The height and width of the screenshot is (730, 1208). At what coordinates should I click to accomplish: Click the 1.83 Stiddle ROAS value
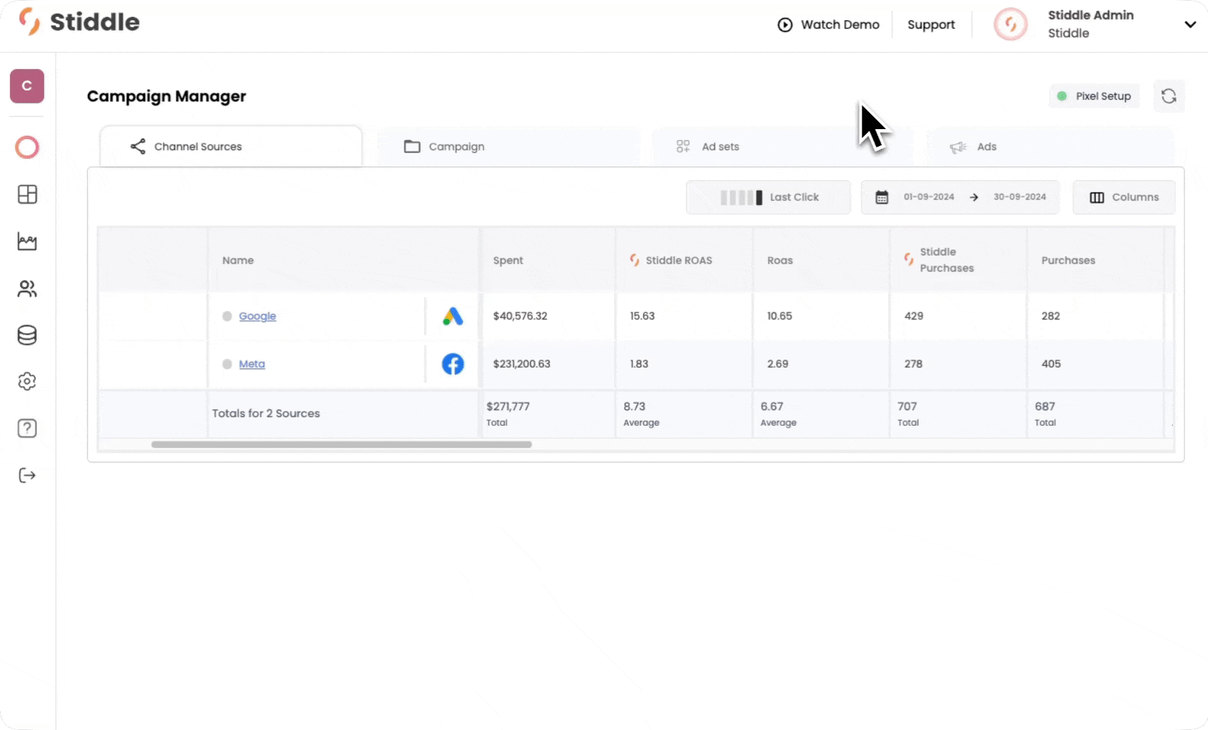(x=639, y=364)
